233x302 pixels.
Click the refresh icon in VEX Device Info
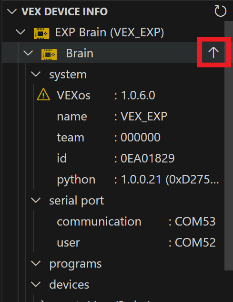coord(220,11)
